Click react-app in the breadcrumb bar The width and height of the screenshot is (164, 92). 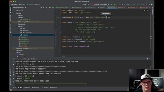click(14, 4)
